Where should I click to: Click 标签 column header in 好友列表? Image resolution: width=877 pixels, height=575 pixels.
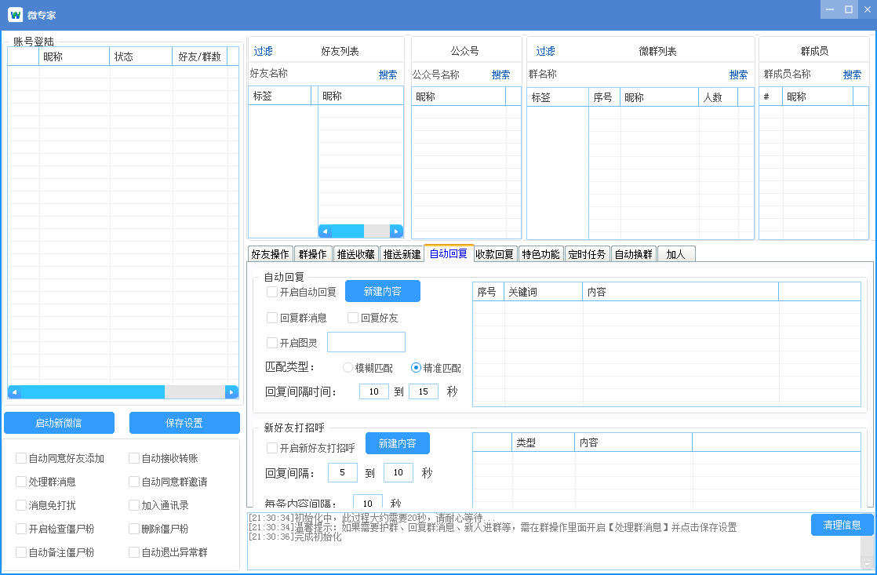(x=280, y=96)
